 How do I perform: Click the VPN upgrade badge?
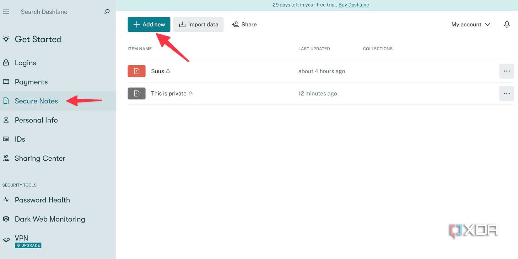tap(28, 245)
